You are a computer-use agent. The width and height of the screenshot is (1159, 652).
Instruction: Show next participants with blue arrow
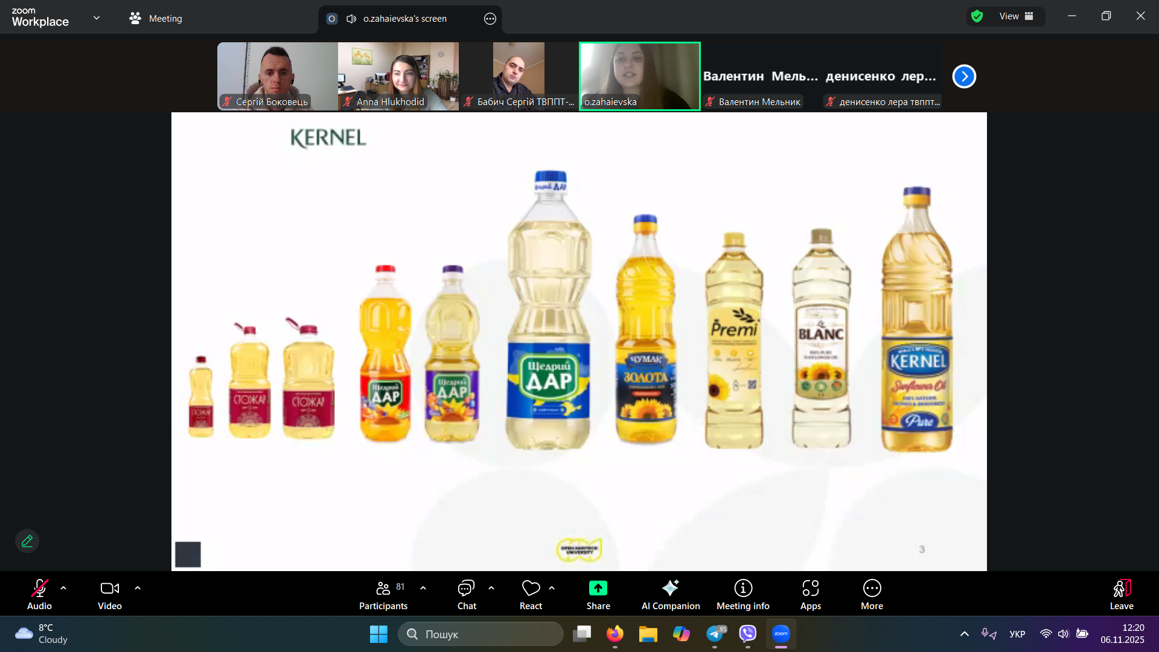point(964,76)
